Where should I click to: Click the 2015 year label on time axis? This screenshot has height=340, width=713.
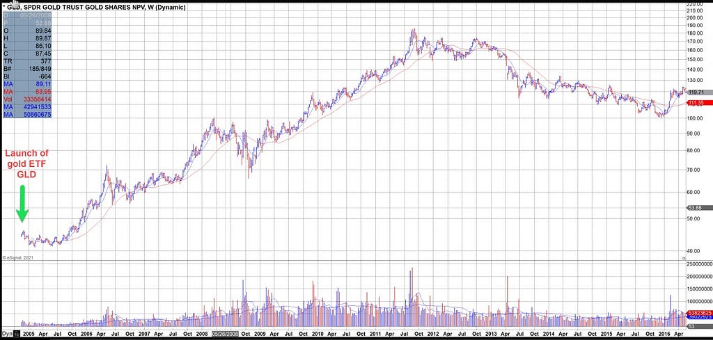point(607,334)
